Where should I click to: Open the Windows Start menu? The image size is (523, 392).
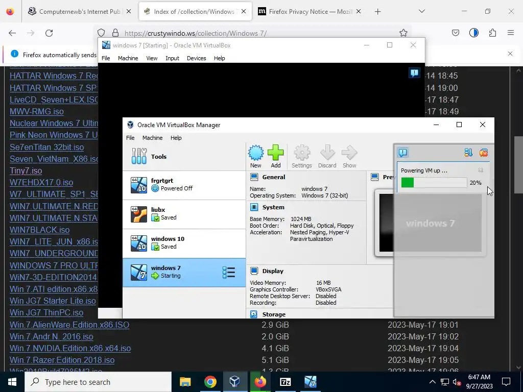(12, 382)
